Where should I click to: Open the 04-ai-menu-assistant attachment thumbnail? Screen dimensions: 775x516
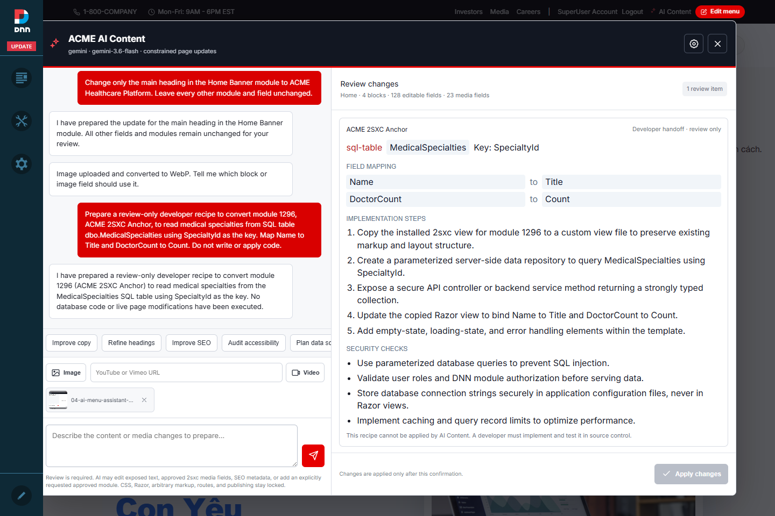point(58,400)
